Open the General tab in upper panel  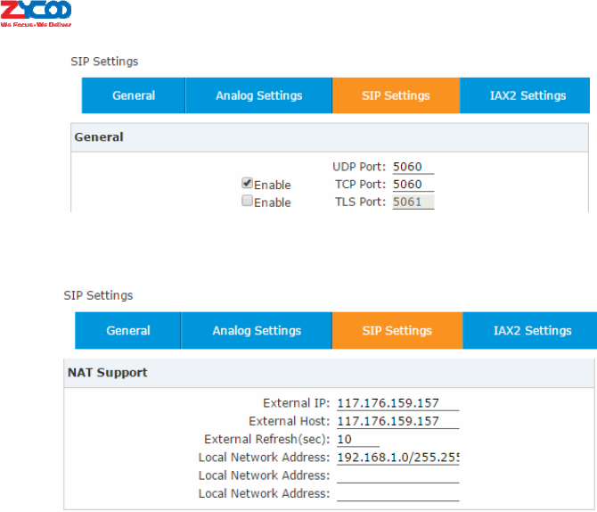pyautogui.click(x=134, y=95)
